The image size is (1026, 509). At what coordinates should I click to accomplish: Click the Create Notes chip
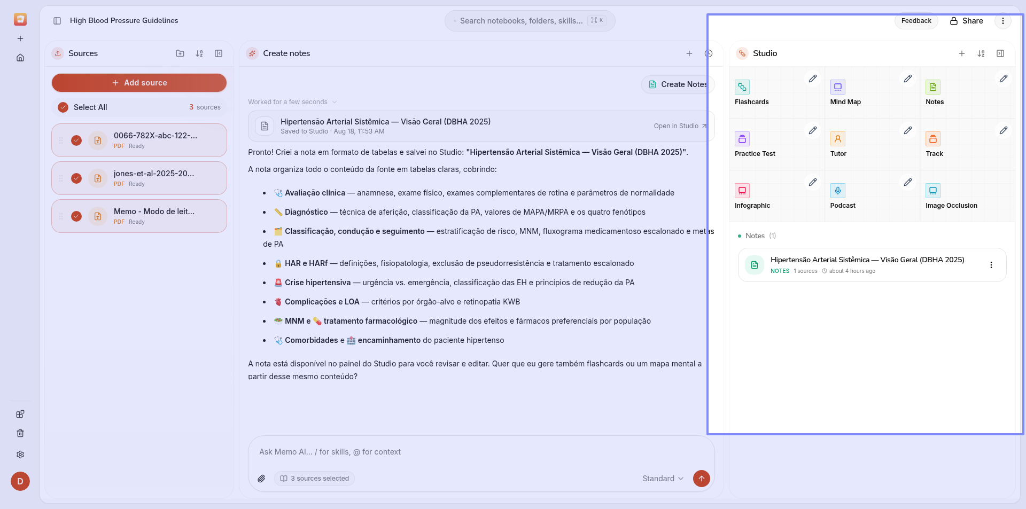678,84
